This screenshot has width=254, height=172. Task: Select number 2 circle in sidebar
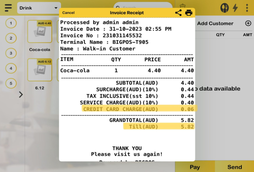(x=11, y=38)
